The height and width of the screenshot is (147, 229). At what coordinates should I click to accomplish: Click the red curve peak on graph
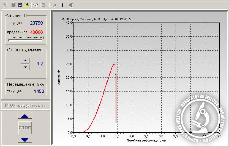tap(114, 64)
